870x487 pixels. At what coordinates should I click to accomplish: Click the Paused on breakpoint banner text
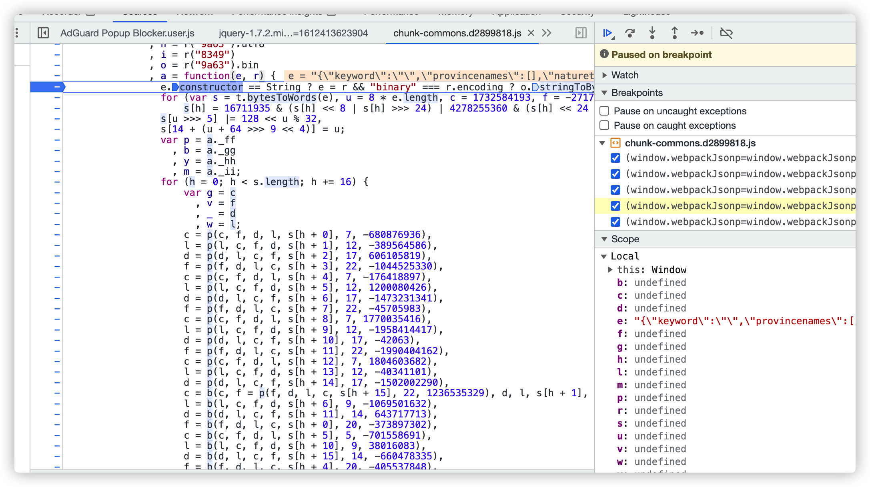[662, 55]
